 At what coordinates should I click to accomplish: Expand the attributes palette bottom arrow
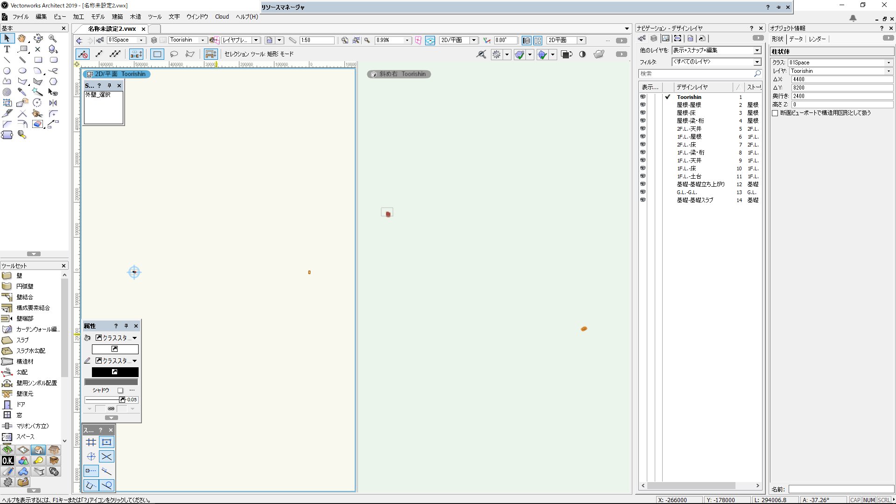click(111, 418)
